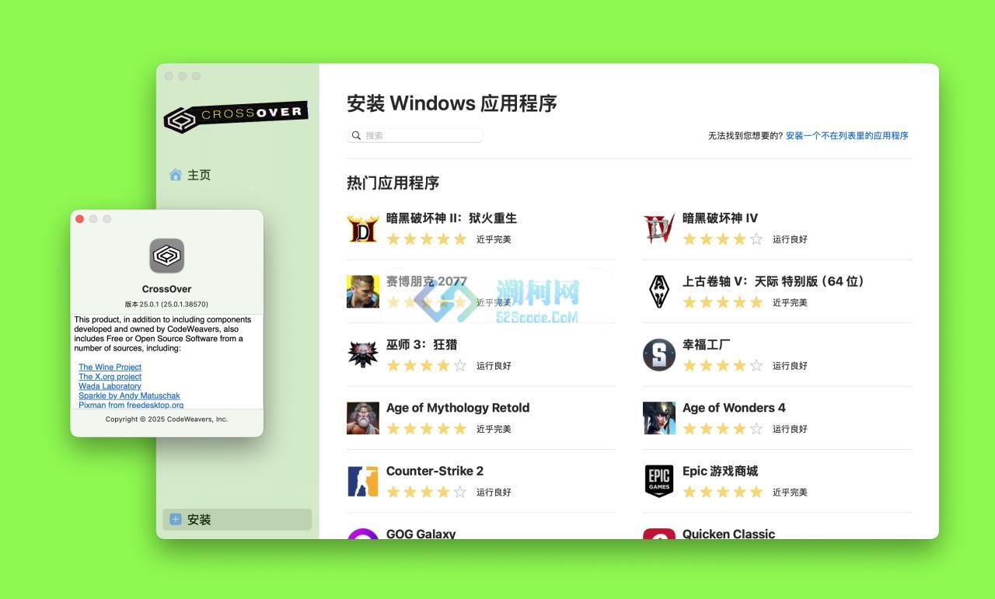Click the Skyrim Special Edition dragon icon
995x599 pixels.
tap(659, 292)
